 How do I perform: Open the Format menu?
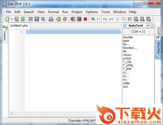(53, 12)
